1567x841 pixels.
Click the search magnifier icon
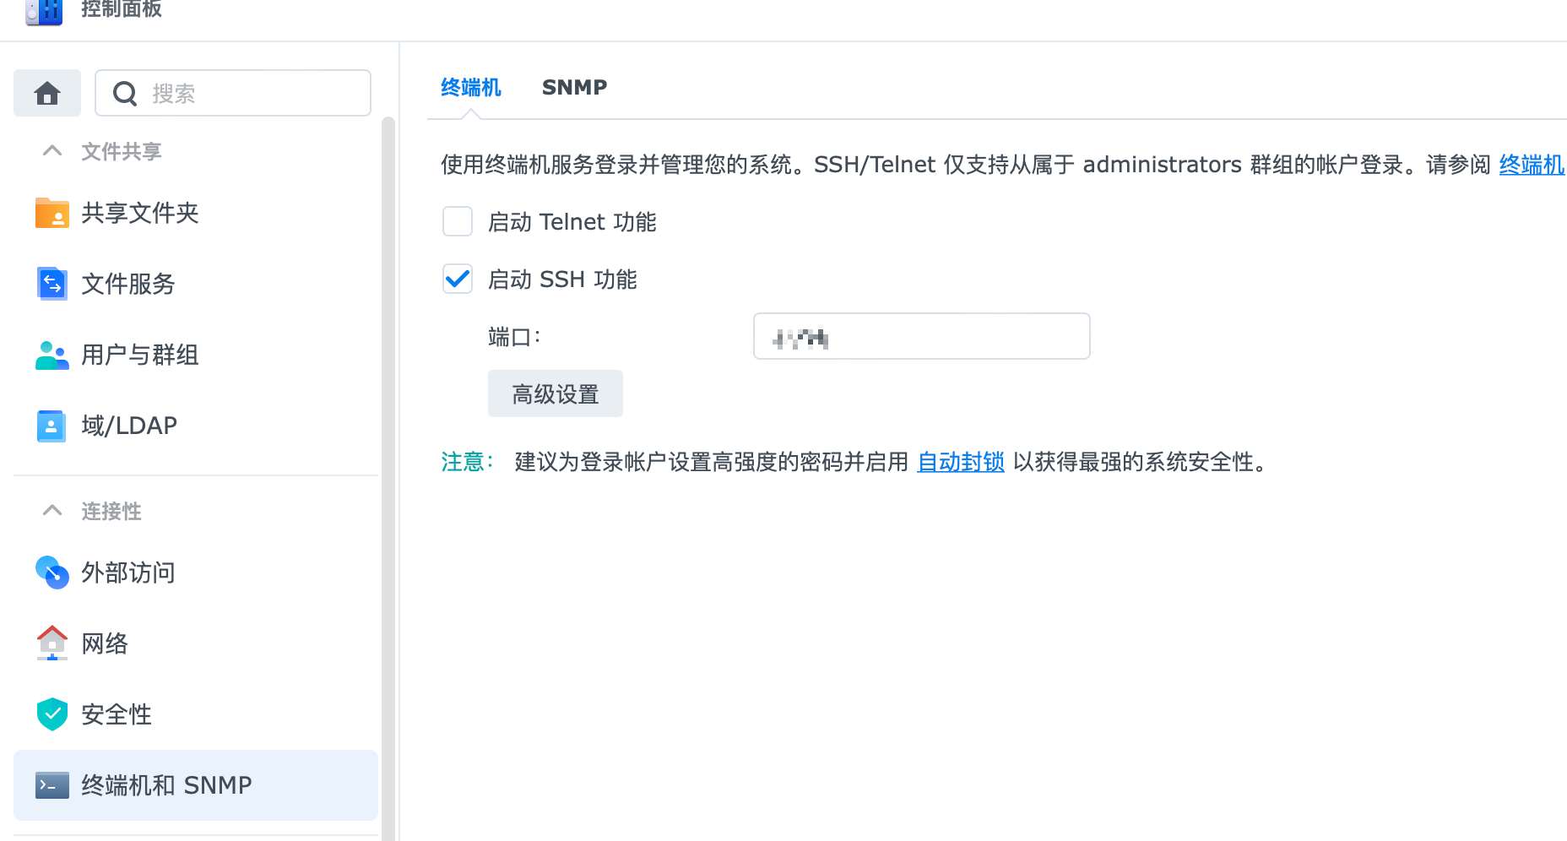click(125, 94)
